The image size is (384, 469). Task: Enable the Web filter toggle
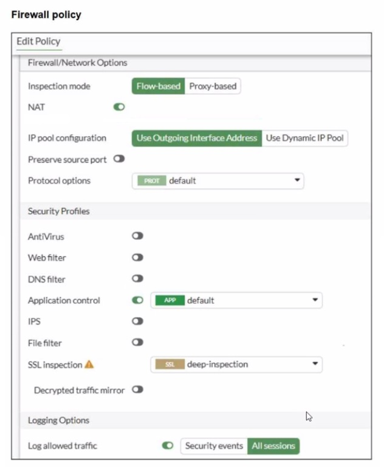tap(137, 258)
